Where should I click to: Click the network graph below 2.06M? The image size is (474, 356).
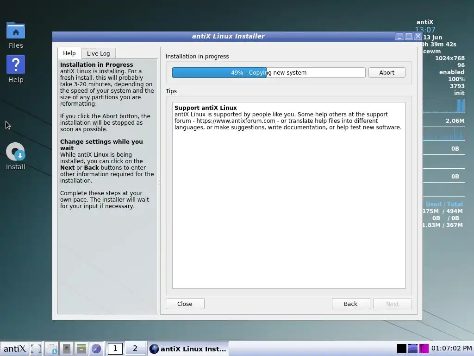click(x=444, y=133)
